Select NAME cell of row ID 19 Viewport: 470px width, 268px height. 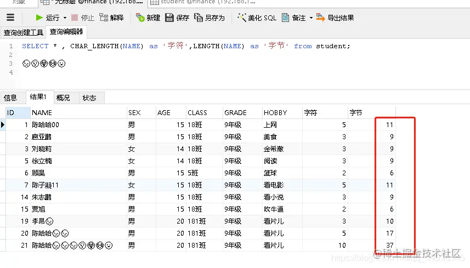tap(78, 221)
